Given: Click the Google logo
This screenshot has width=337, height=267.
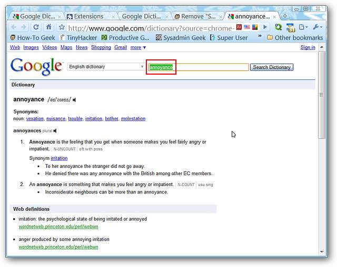Looking at the screenshot, I should (36, 66).
